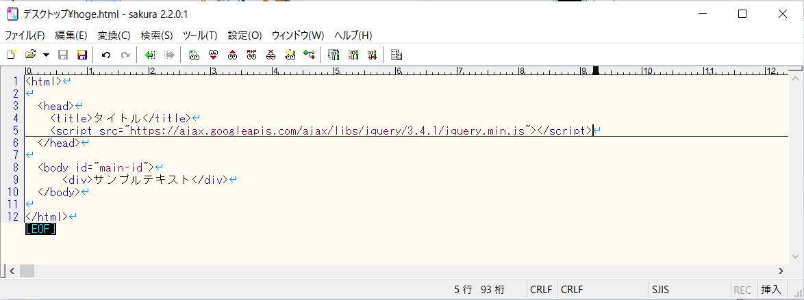The height and width of the screenshot is (300, 804).
Task: Click the jump forward arrow icon
Action: point(169,54)
